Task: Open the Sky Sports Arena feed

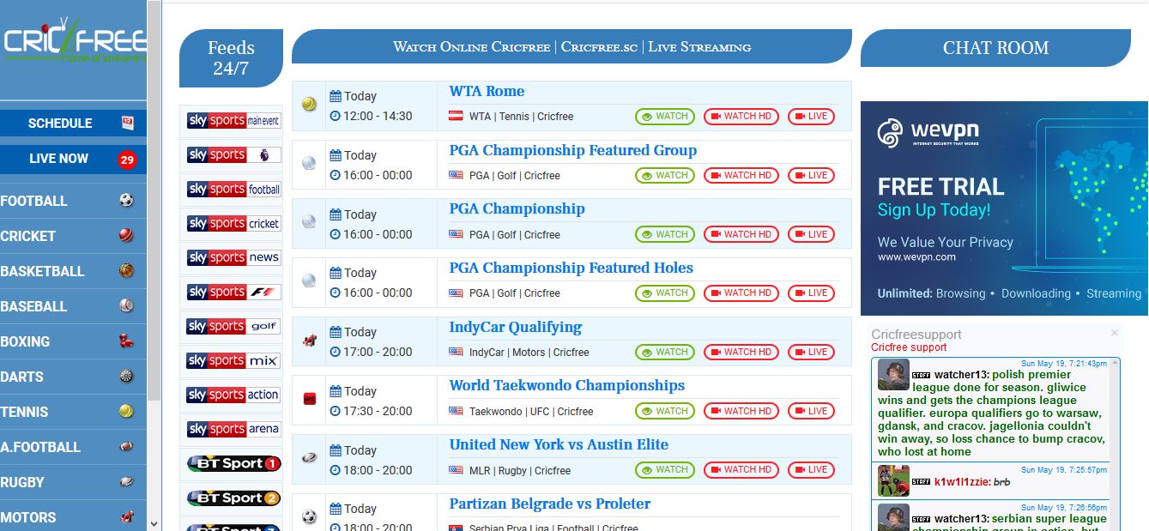Action: point(233,430)
